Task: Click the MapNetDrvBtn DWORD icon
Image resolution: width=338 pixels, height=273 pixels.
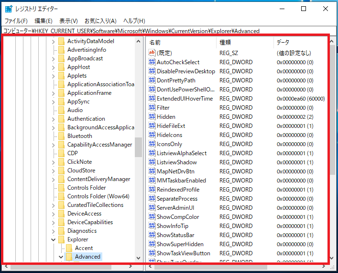Action: (152, 171)
